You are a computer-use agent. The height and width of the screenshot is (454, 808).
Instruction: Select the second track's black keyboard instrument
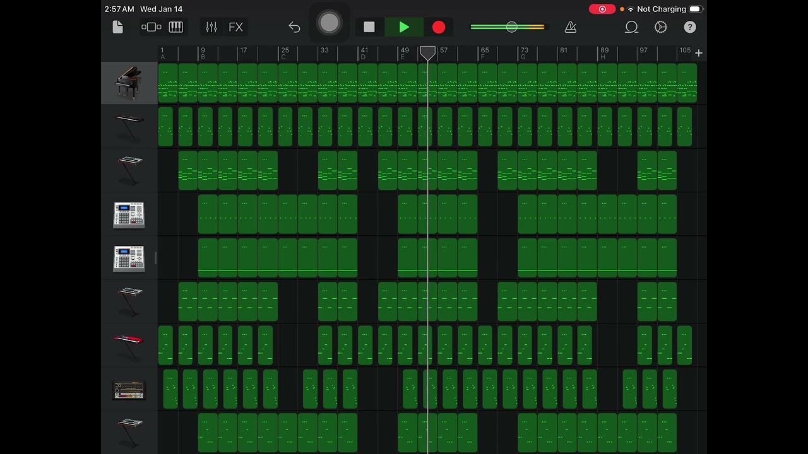tap(129, 126)
